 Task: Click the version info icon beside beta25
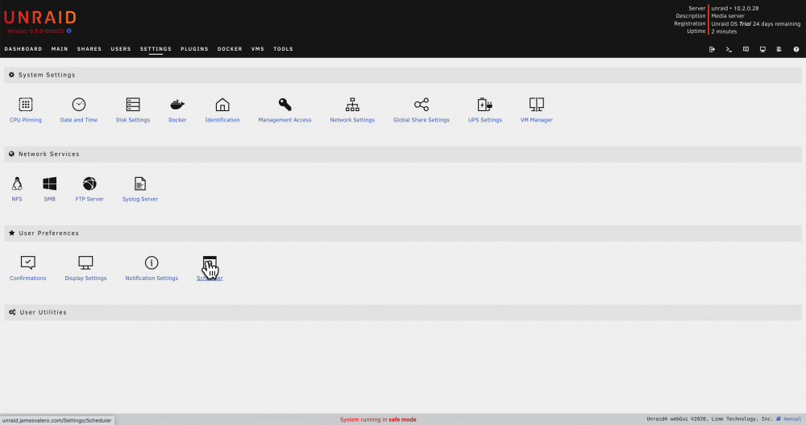[69, 31]
